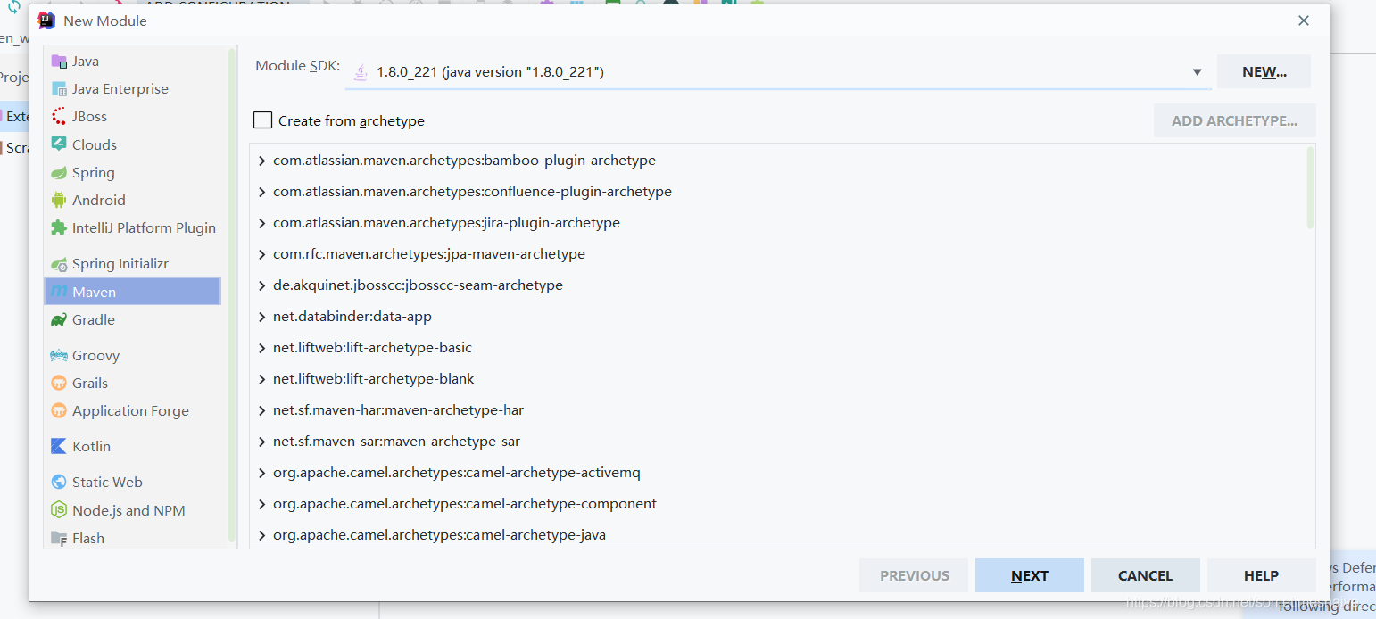Select net.sf.maven-sar:maven-archetype-sar text
The width and height of the screenshot is (1376, 619).
[x=396, y=442]
